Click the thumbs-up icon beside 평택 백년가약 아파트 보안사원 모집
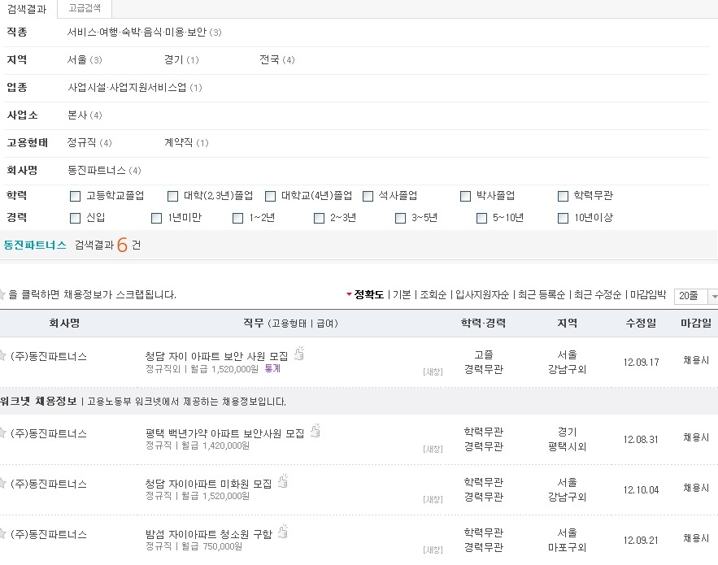The width and height of the screenshot is (718, 565). 315,430
